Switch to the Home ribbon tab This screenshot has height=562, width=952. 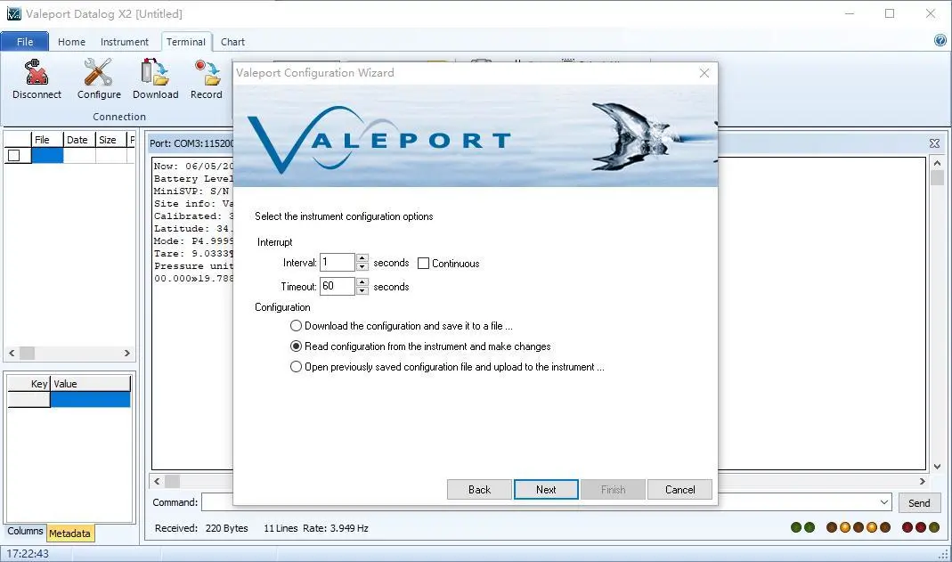point(71,42)
